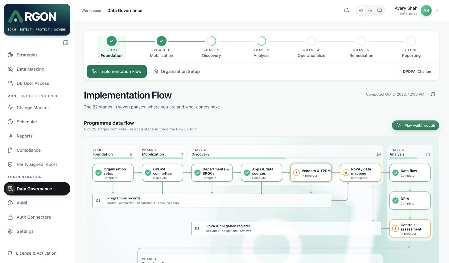
Task: Select the Data flow stage
Action: click(x=410, y=173)
